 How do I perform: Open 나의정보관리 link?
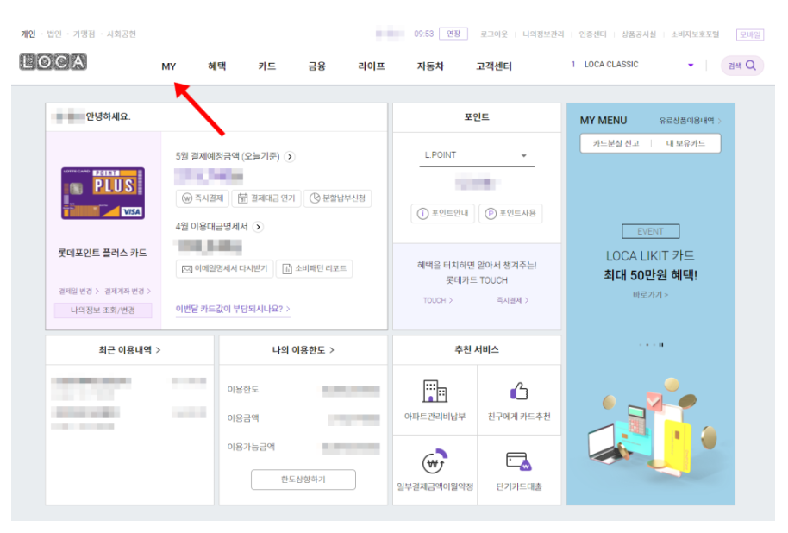(x=543, y=34)
